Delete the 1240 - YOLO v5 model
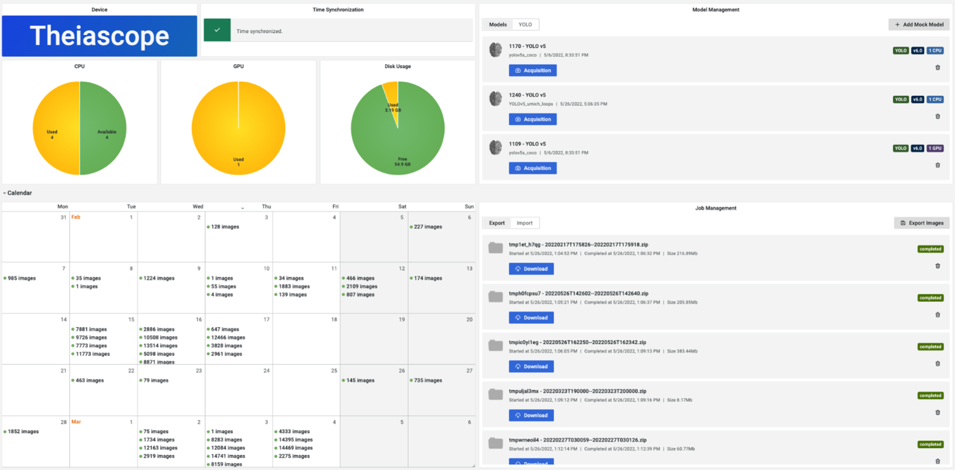 pos(937,116)
